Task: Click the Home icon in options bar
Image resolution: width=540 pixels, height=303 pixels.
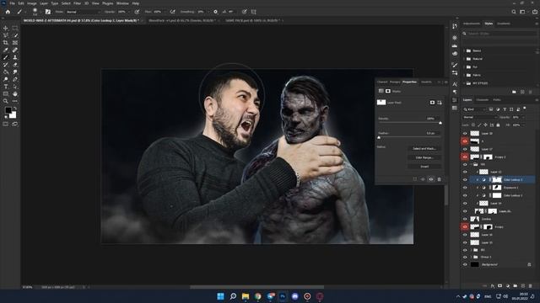Action: [8, 12]
